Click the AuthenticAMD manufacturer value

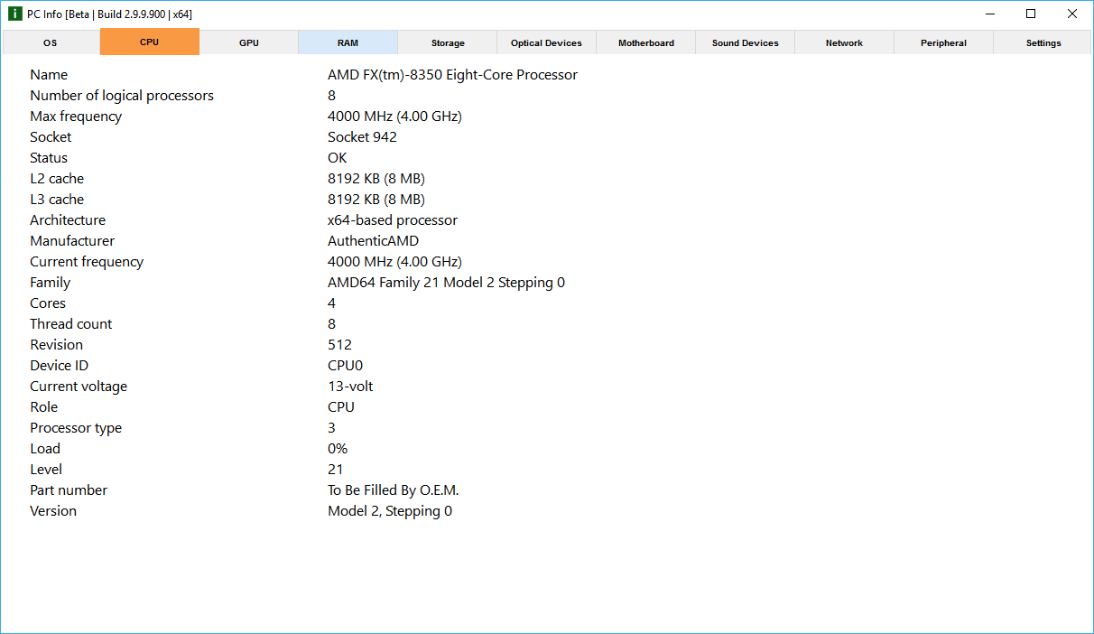pos(373,241)
